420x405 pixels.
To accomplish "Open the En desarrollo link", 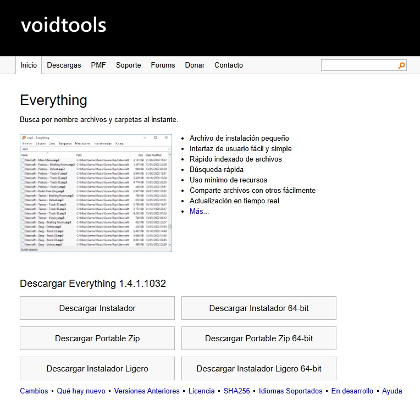I will pos(352,391).
